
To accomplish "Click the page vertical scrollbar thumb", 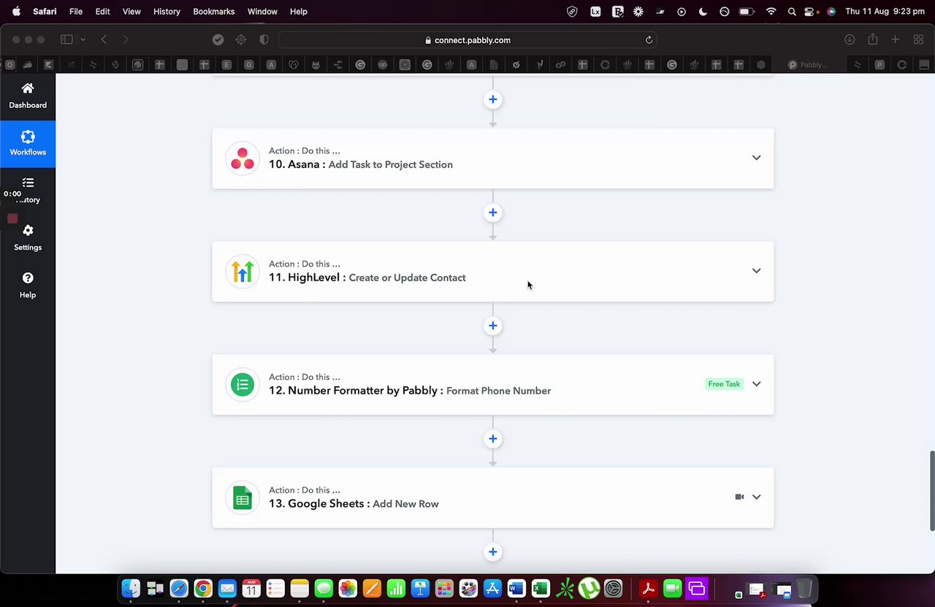I will [932, 491].
